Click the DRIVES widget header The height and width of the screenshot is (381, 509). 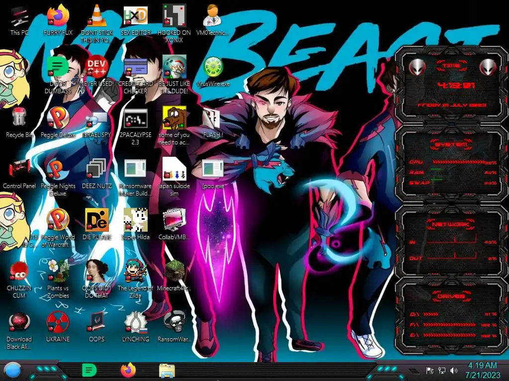(x=451, y=296)
